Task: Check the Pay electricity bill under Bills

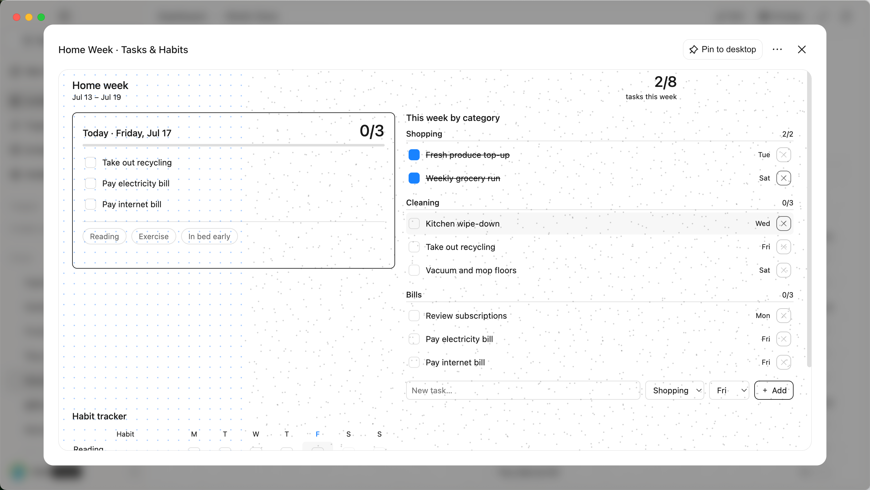Action: [414, 339]
